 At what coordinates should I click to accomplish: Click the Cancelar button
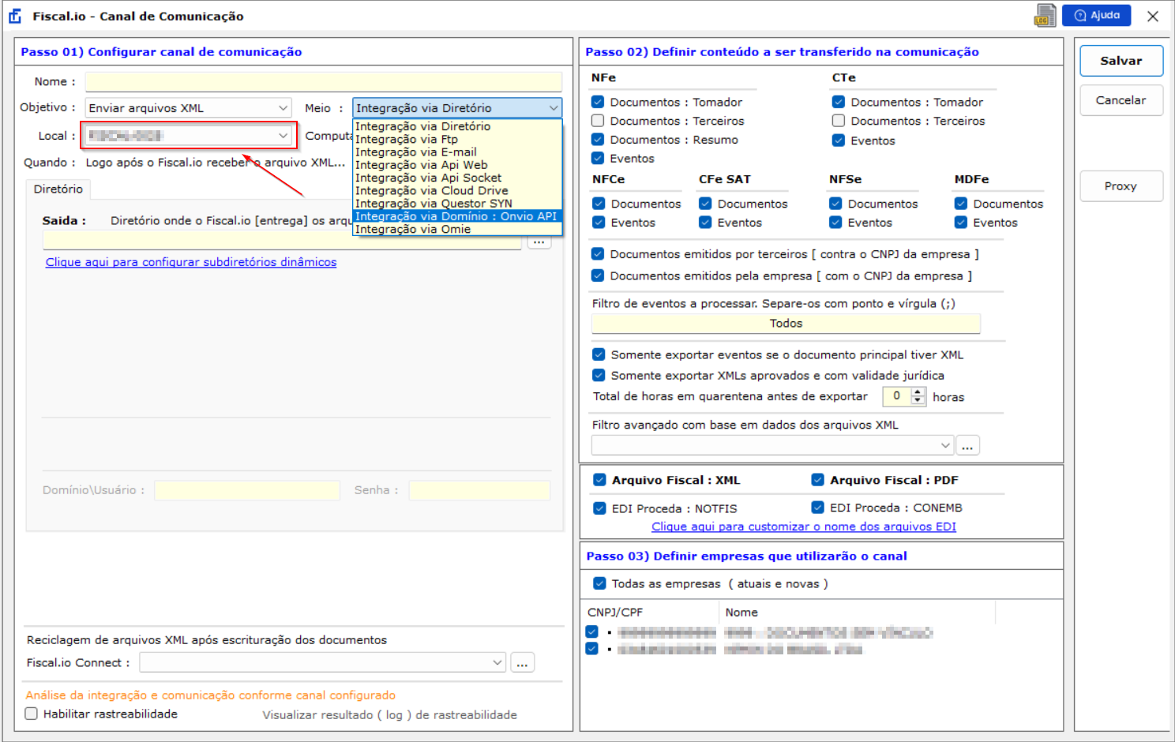[x=1121, y=100]
